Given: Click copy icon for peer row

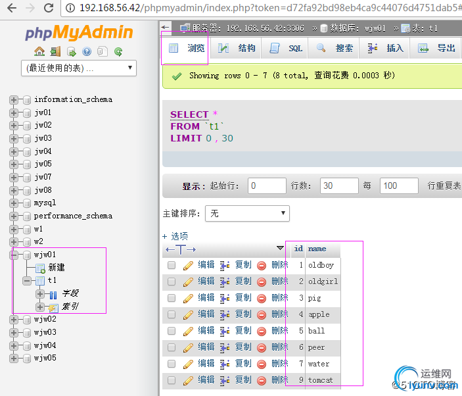Looking at the screenshot, I should [225, 347].
